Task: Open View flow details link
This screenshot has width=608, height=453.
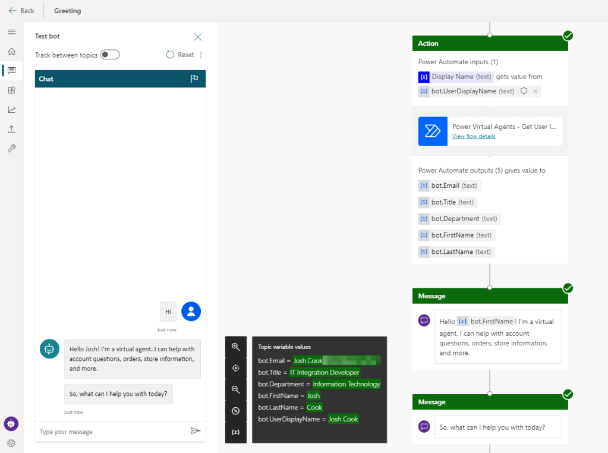Action: coord(474,136)
